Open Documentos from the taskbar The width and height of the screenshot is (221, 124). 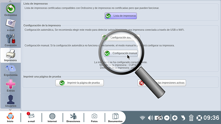coord(115,118)
